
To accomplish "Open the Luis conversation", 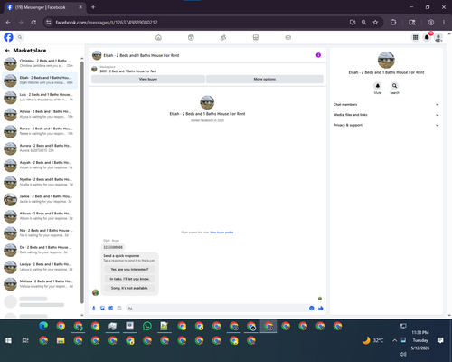I will click(x=40, y=97).
